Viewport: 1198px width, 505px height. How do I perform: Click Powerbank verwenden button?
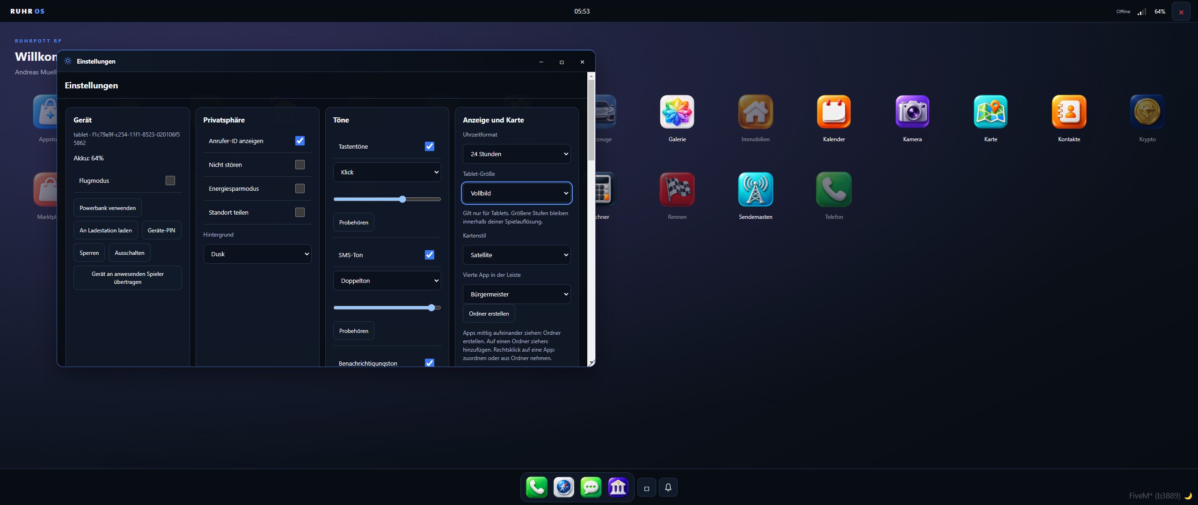(x=108, y=208)
